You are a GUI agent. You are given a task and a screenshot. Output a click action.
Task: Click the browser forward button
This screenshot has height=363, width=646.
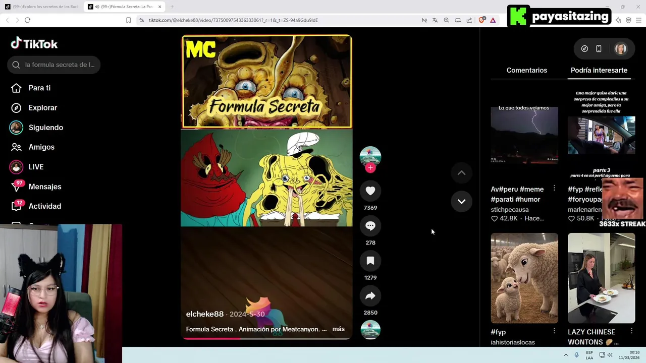click(17, 20)
